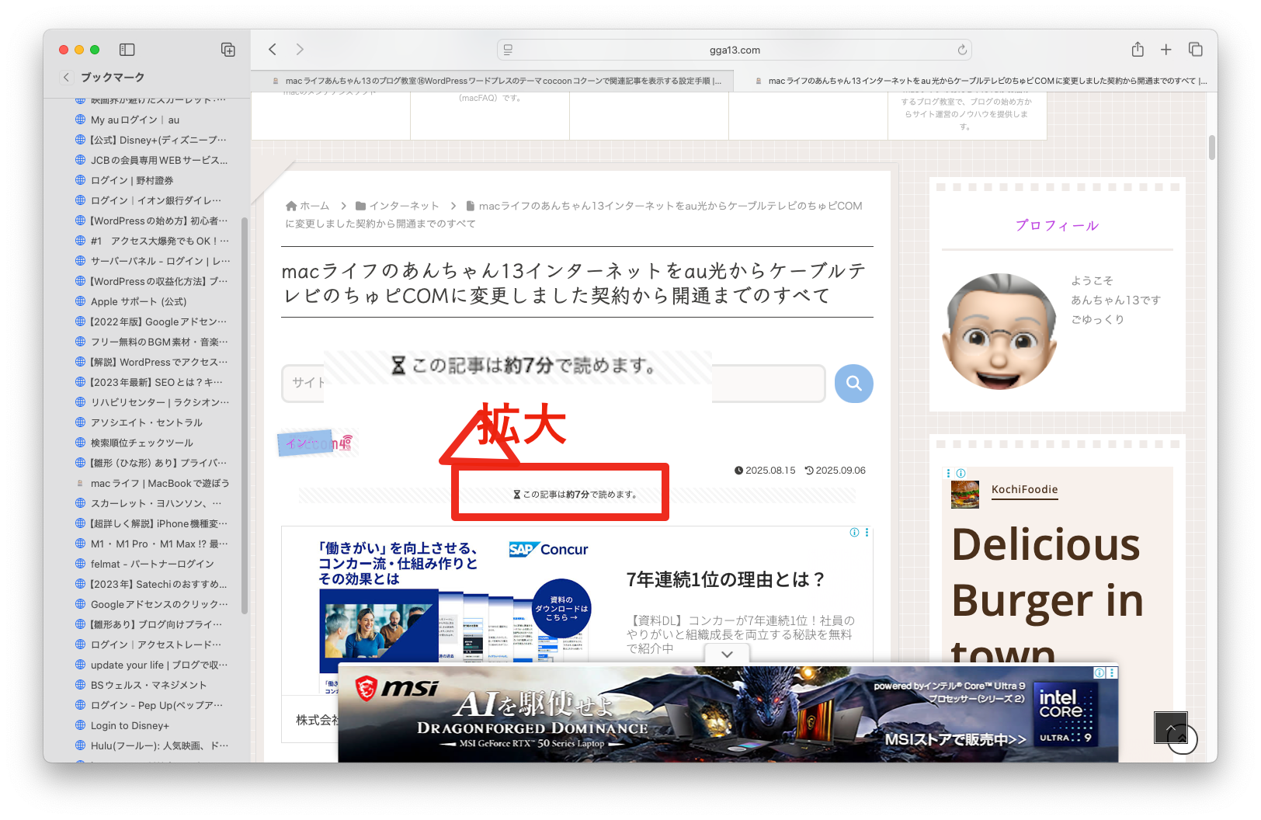Image resolution: width=1261 pixels, height=820 pixels.
Task: Click the reader icon in address bar
Action: coord(508,50)
